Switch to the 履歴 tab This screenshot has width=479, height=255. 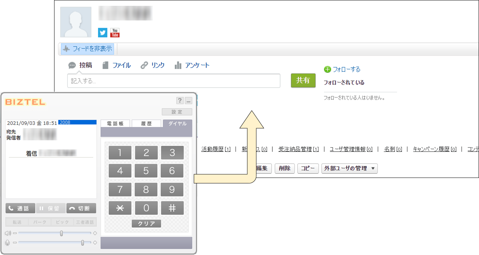click(146, 123)
